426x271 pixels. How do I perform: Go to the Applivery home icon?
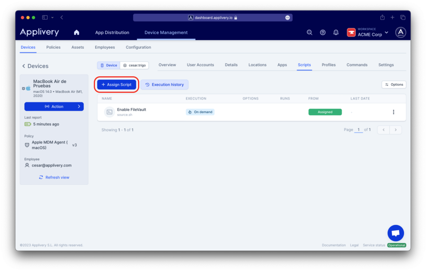(x=77, y=32)
